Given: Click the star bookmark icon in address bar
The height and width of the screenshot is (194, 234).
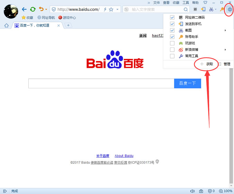Looking at the screenshot, I should tap(111, 9).
